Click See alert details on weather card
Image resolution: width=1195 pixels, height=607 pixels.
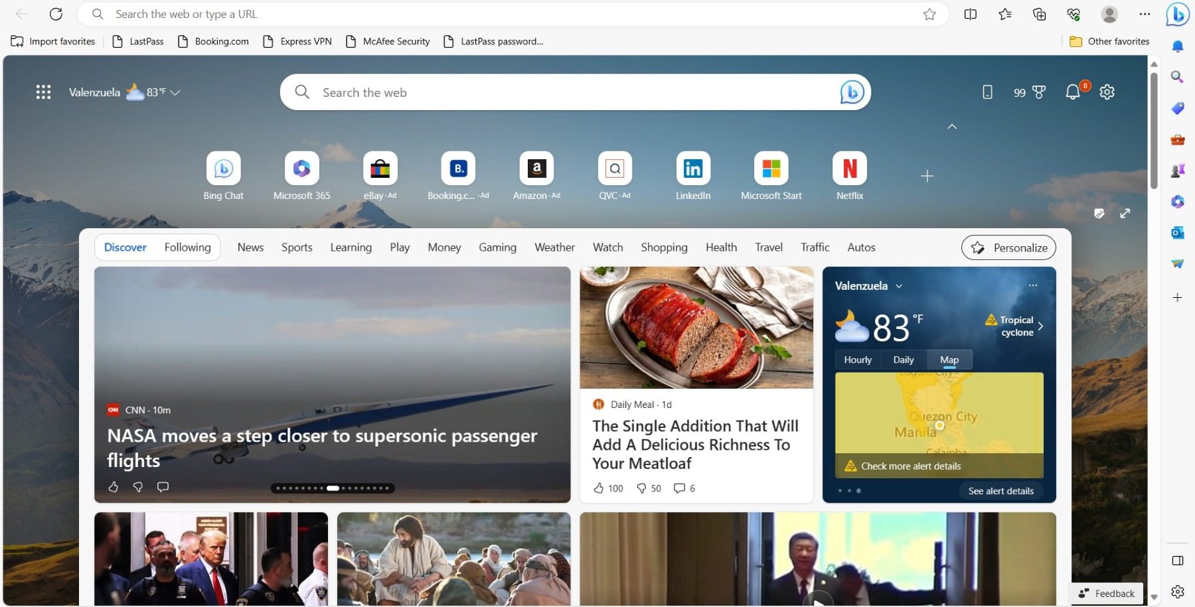point(1001,491)
